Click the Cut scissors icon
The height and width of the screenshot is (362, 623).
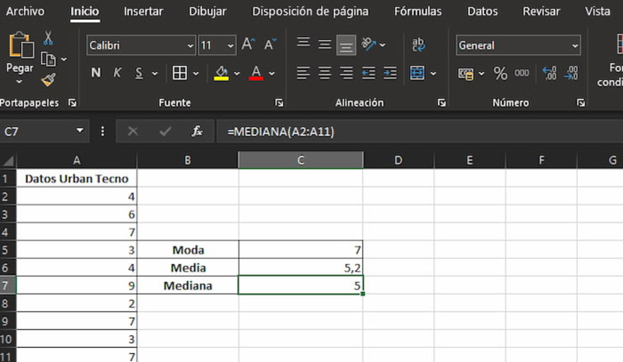click(x=48, y=38)
